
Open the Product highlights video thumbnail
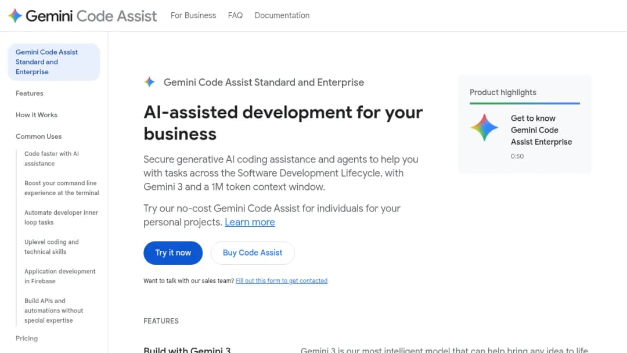[484, 128]
